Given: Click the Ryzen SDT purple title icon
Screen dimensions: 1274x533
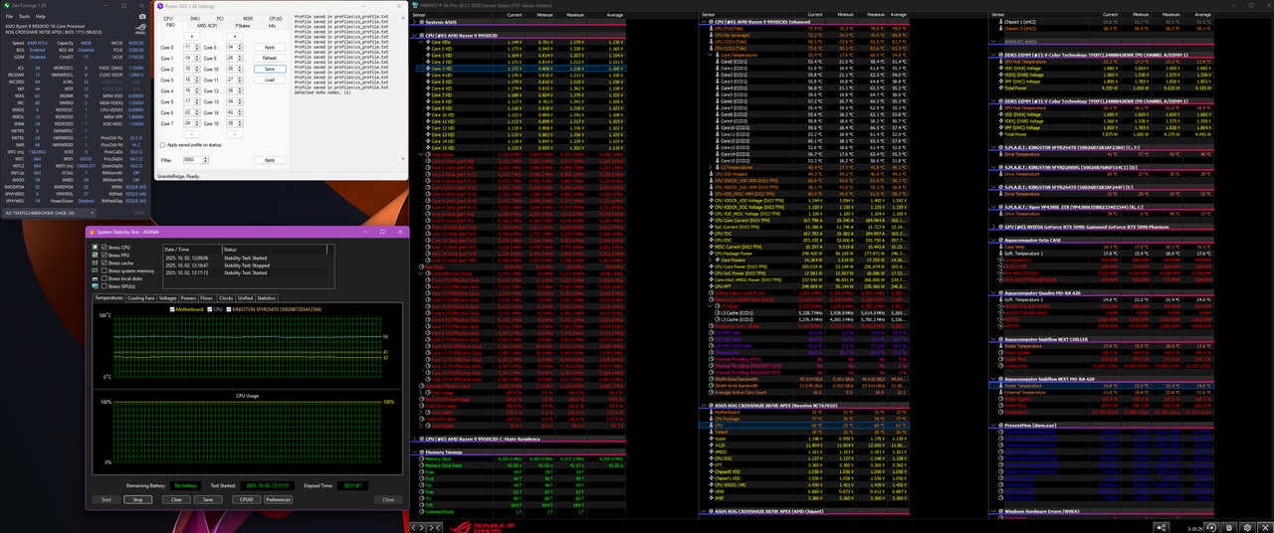Looking at the screenshot, I should coord(160,6).
